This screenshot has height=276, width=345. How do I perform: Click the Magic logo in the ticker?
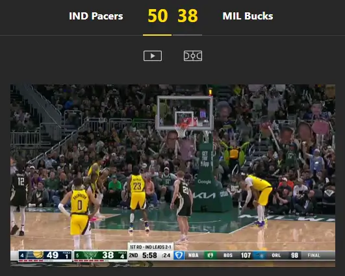click(x=260, y=255)
